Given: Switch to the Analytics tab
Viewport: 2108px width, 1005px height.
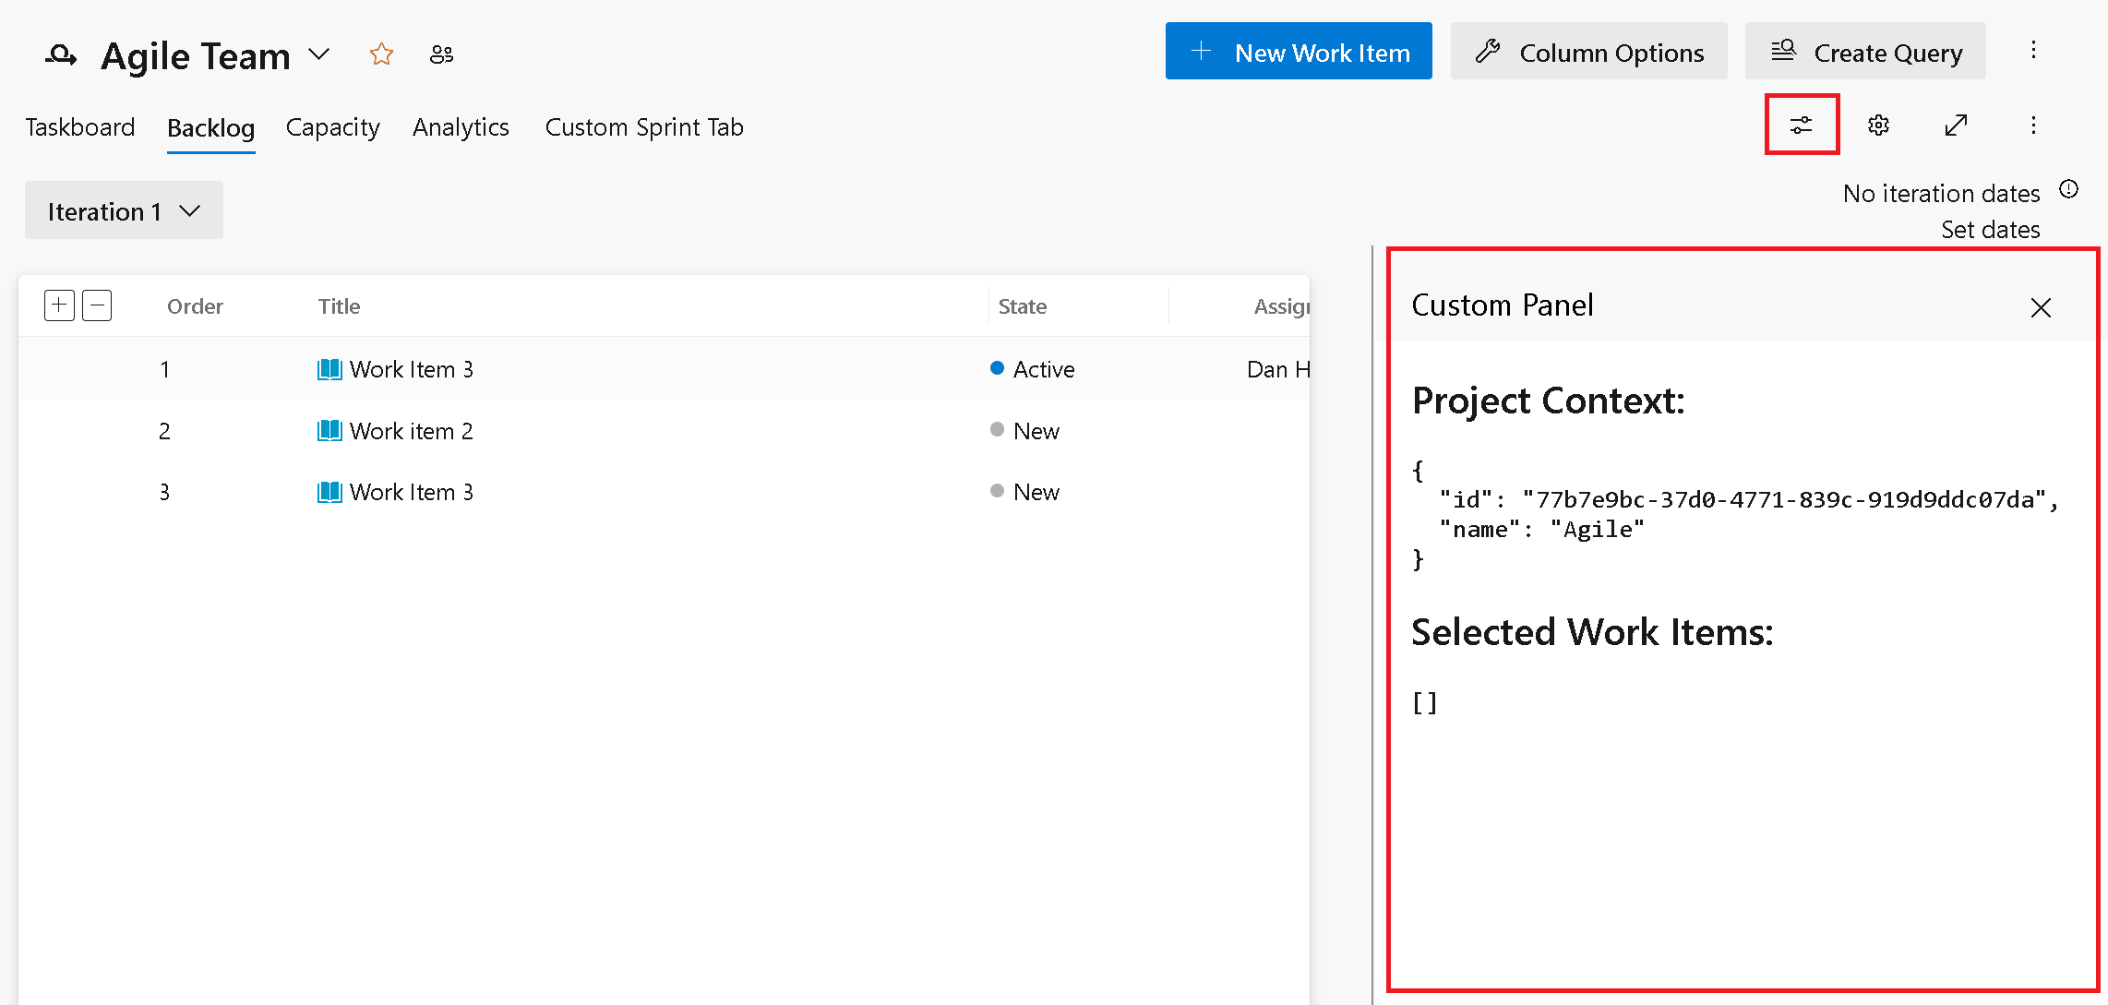Looking at the screenshot, I should (x=462, y=127).
